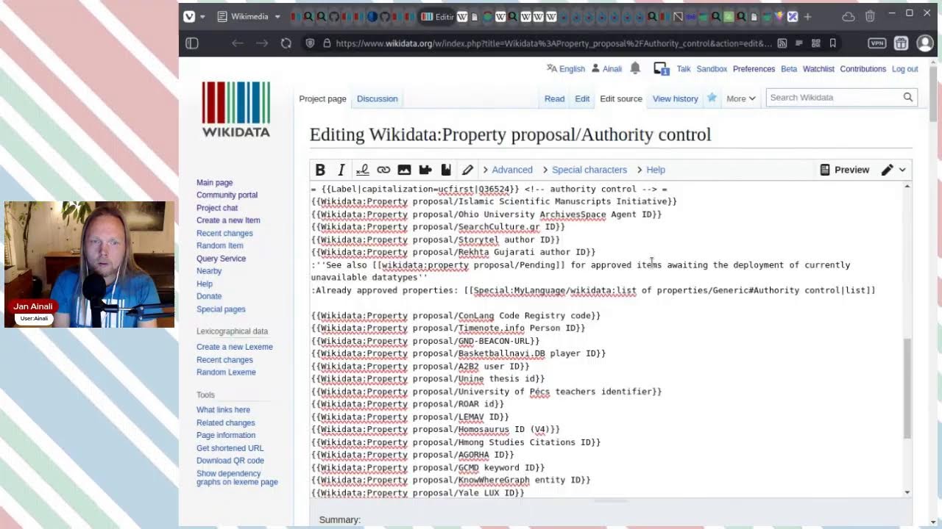
Task: Open Community portal in the sidebar
Action: click(x=227, y=195)
